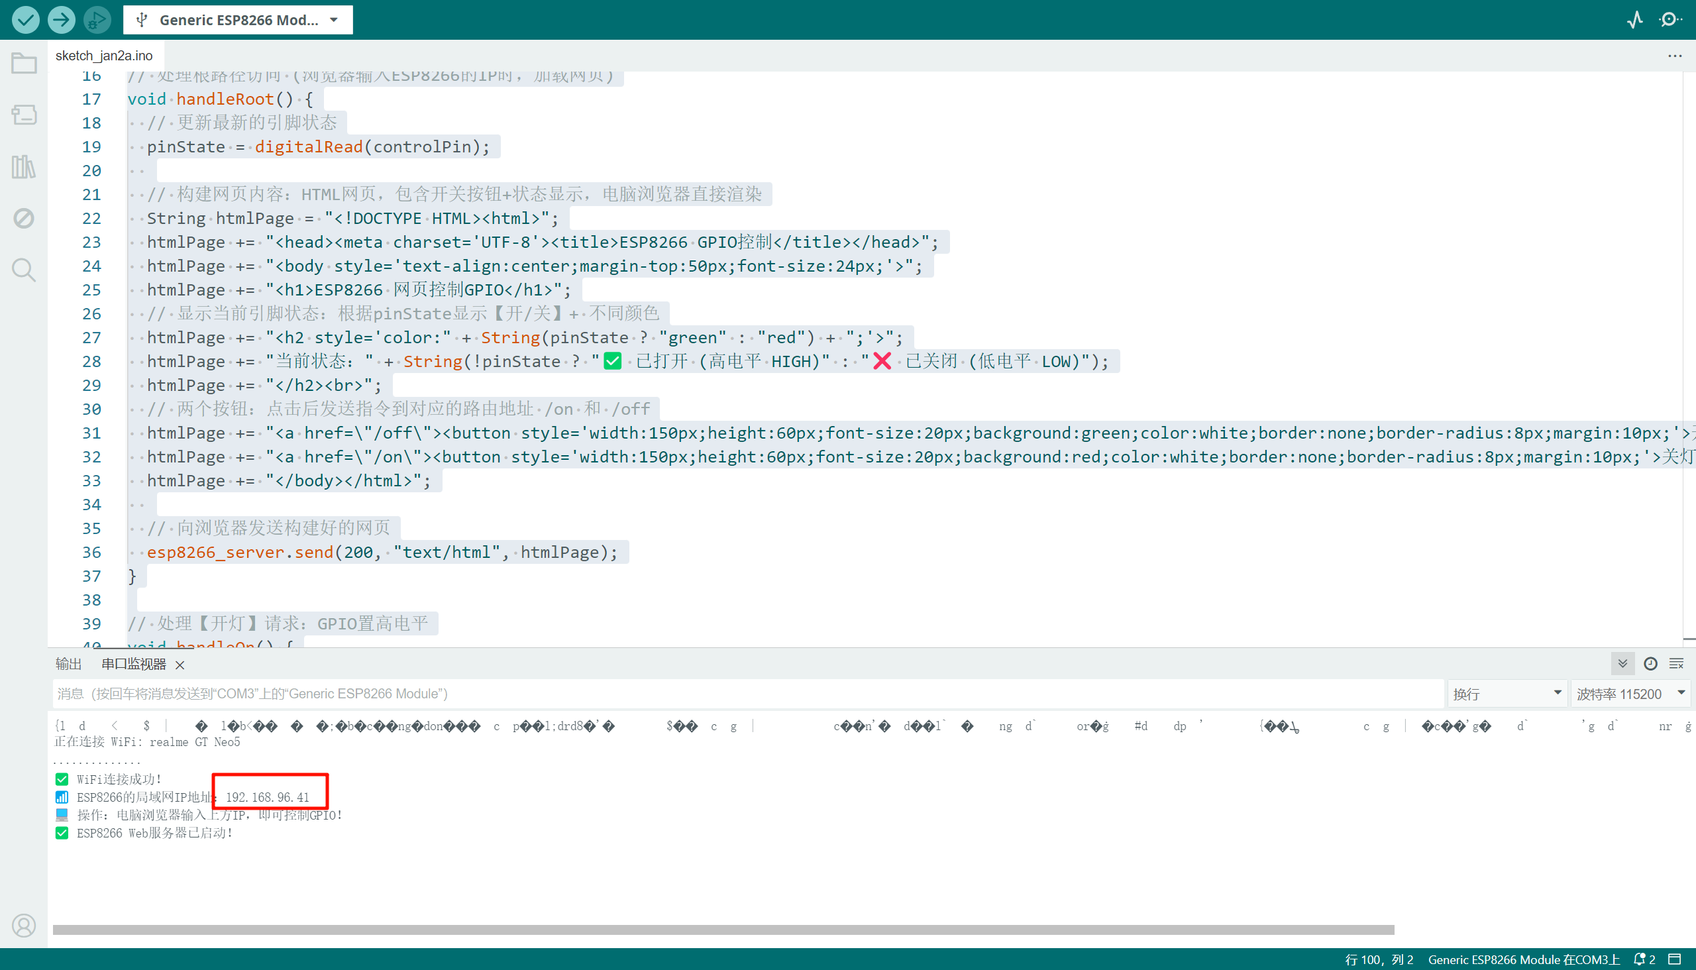Open the Search sidebar icon

click(24, 270)
